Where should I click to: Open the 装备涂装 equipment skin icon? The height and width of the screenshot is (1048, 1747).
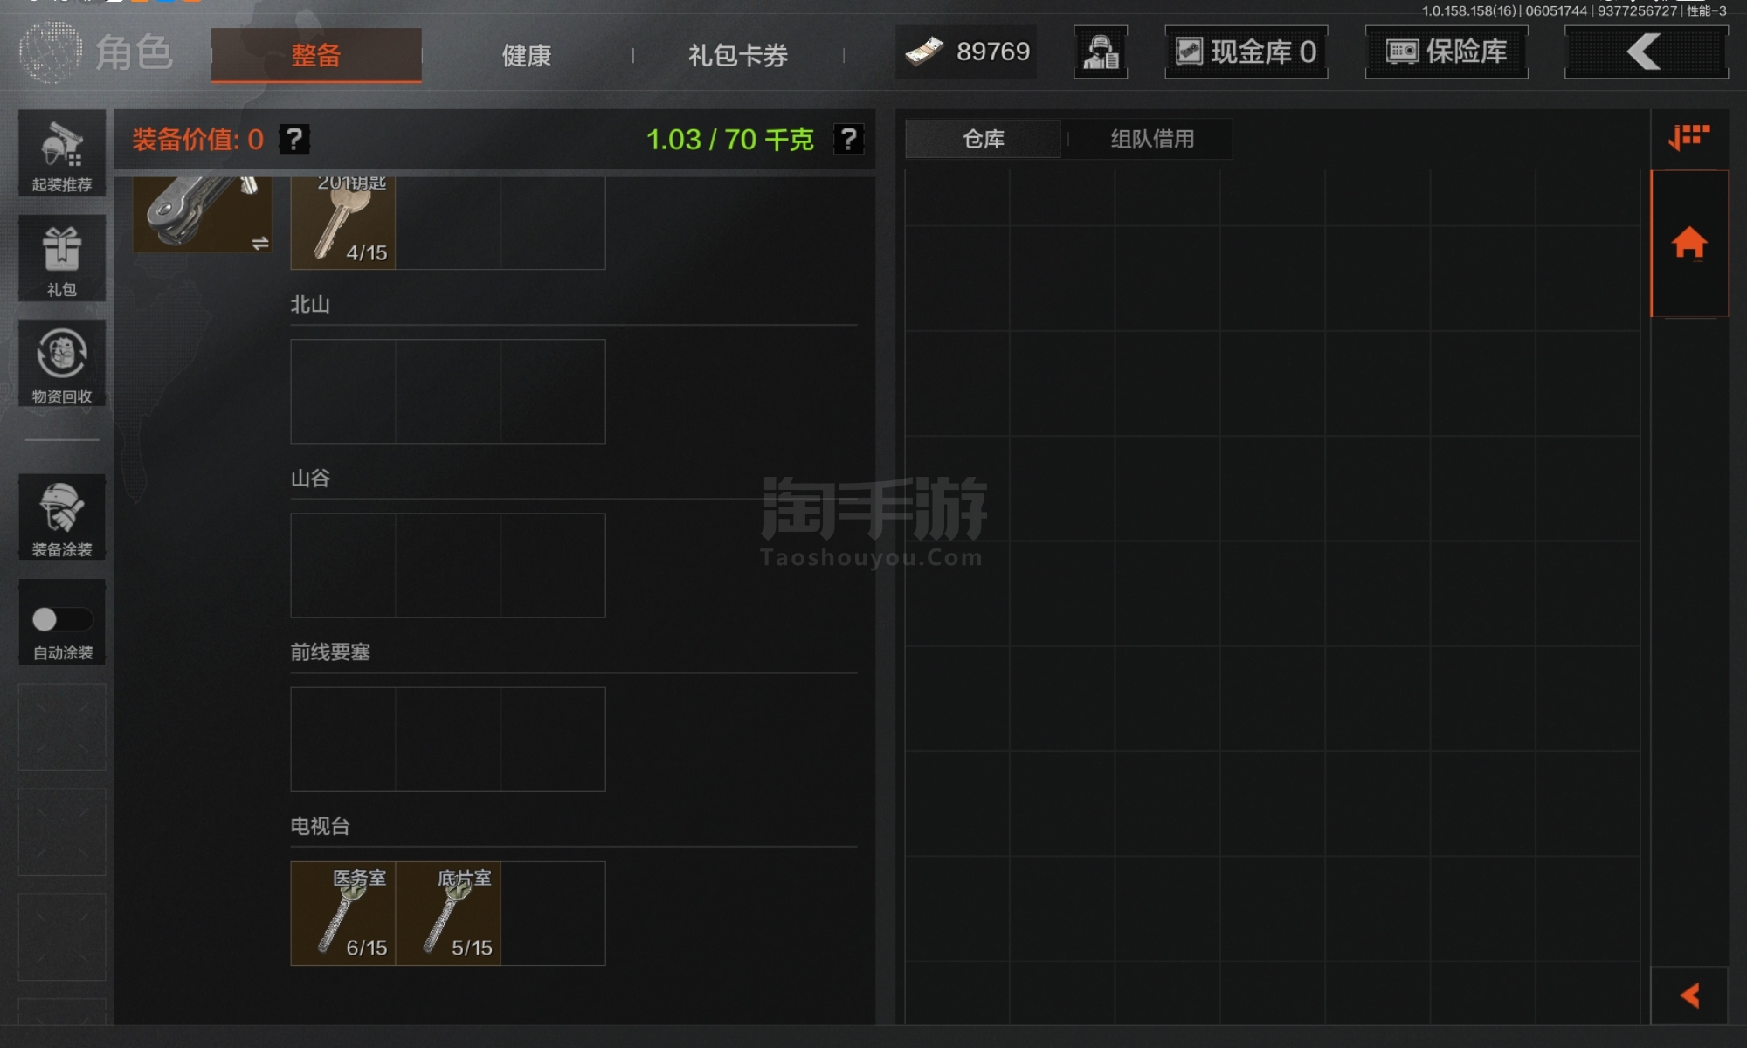(x=62, y=517)
